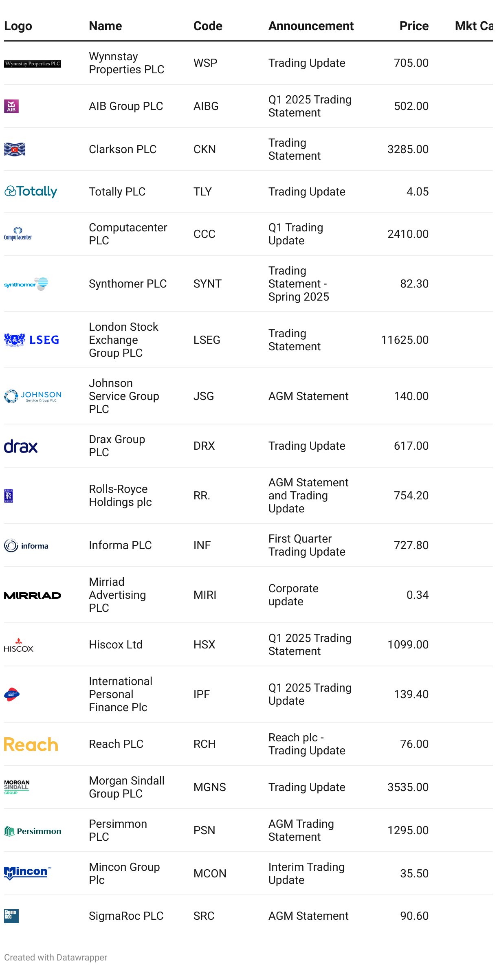Image resolution: width=497 pixels, height=967 pixels.
Task: Click the Synthomer logo
Action: coord(26,284)
